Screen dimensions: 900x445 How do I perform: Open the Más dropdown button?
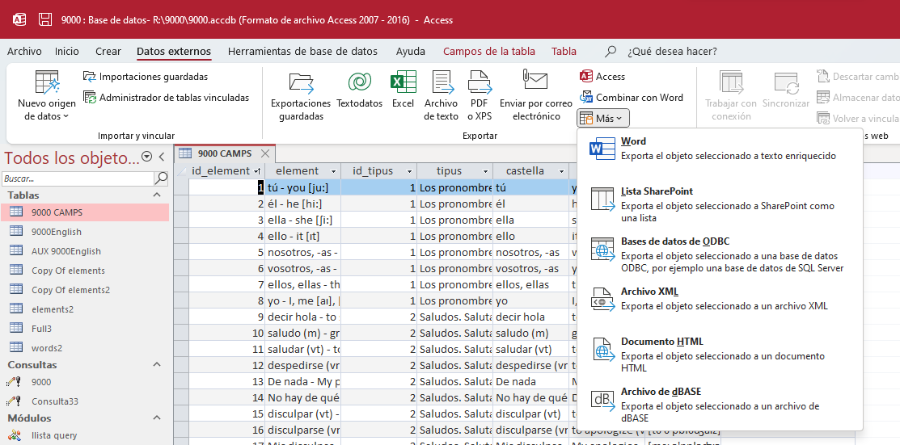pyautogui.click(x=602, y=119)
